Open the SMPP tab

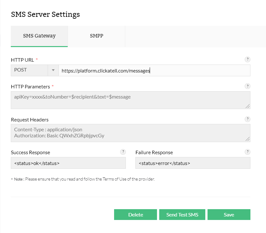point(96,36)
